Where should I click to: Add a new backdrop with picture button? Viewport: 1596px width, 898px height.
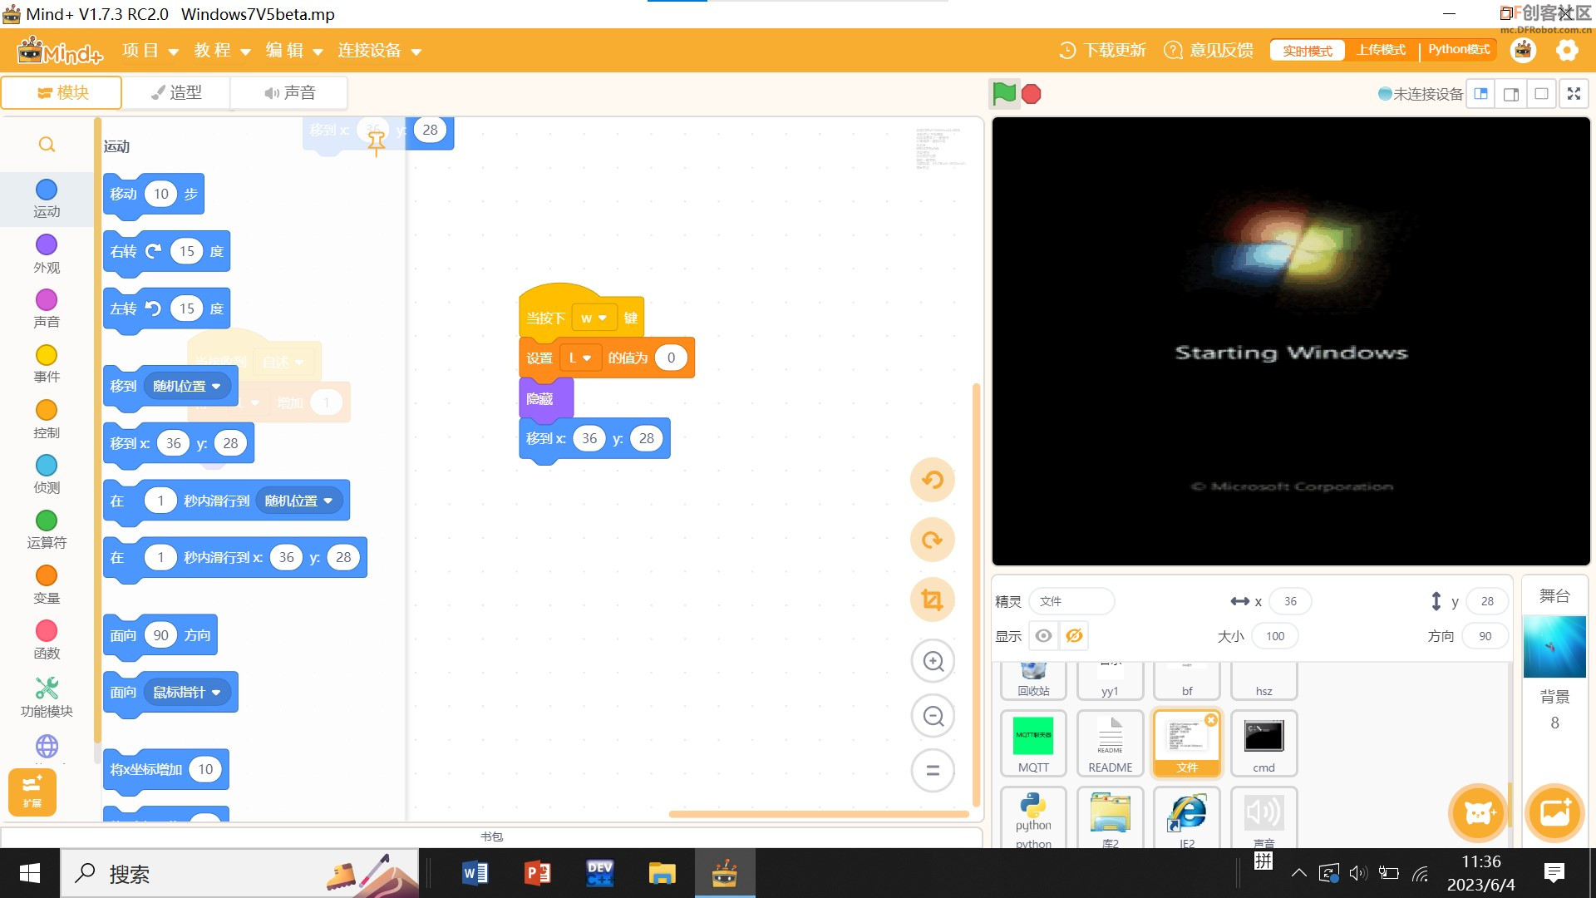[1554, 812]
